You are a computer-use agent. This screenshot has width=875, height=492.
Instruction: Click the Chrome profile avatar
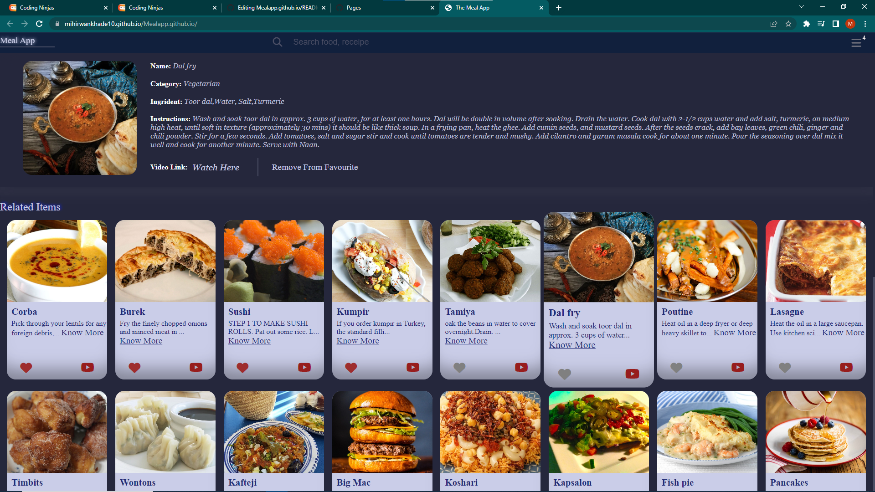pos(850,24)
